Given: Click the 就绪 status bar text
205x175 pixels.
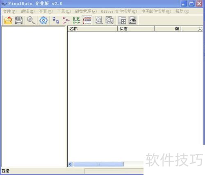Looking at the screenshot, I should click(x=5, y=171).
